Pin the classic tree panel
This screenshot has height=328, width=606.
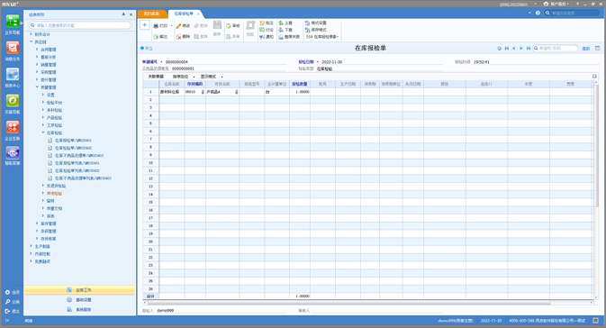coord(123,14)
